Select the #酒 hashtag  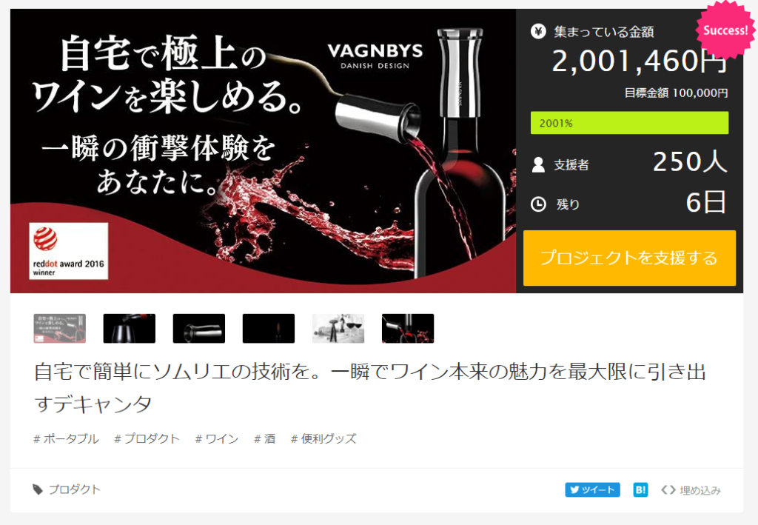tap(265, 438)
